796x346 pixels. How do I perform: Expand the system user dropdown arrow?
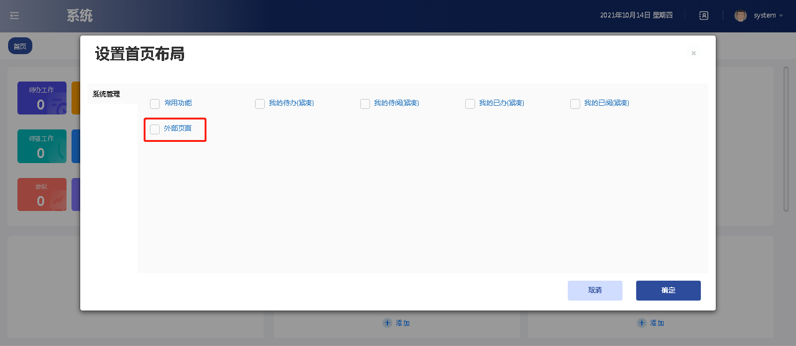tap(781, 16)
